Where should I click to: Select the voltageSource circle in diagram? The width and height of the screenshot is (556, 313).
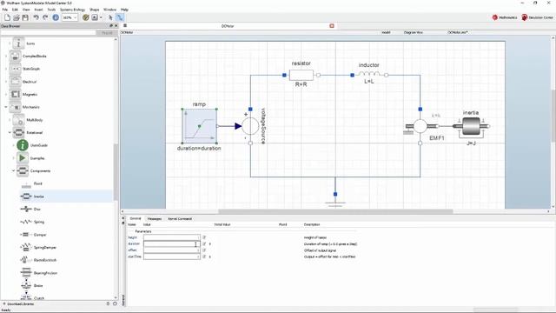[250, 126]
